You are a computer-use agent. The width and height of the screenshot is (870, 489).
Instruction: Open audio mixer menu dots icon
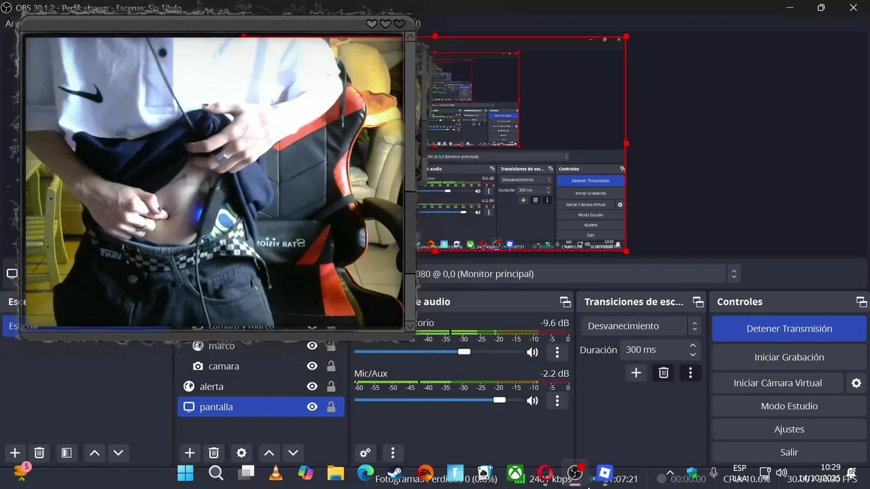pyautogui.click(x=392, y=453)
